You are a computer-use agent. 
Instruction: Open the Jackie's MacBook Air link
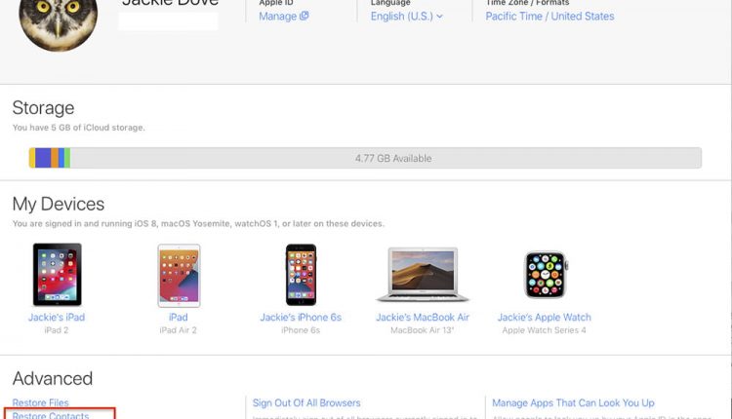pos(423,317)
